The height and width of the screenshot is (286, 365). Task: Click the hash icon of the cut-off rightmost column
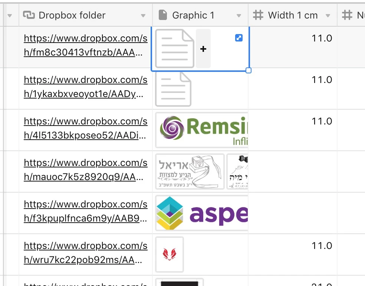[x=347, y=15]
